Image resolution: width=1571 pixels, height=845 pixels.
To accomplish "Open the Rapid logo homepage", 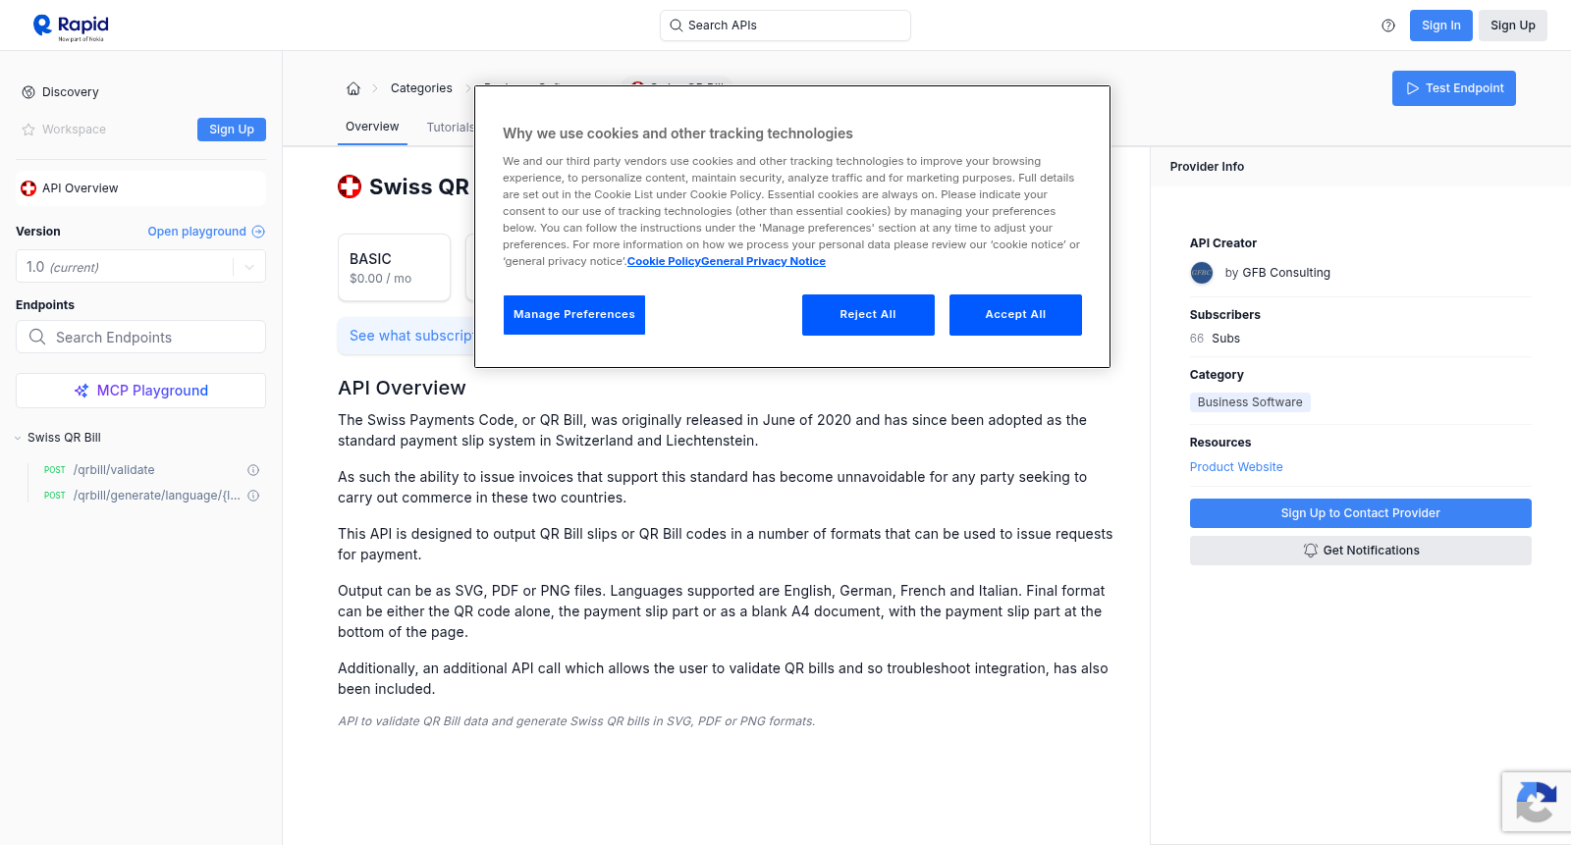I will coord(71,26).
